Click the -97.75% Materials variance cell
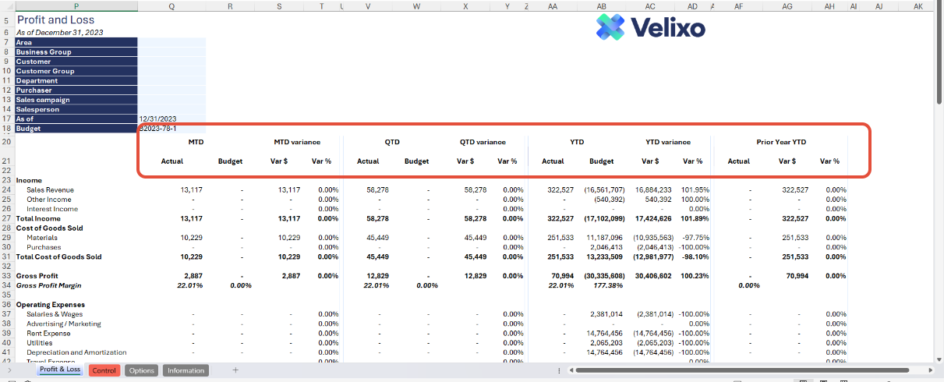944x382 pixels. tap(695, 238)
